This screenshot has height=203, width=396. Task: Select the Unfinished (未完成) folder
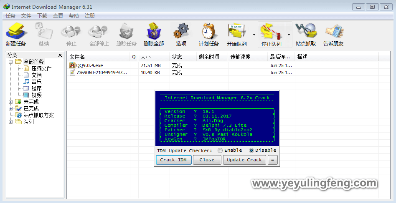click(31, 102)
